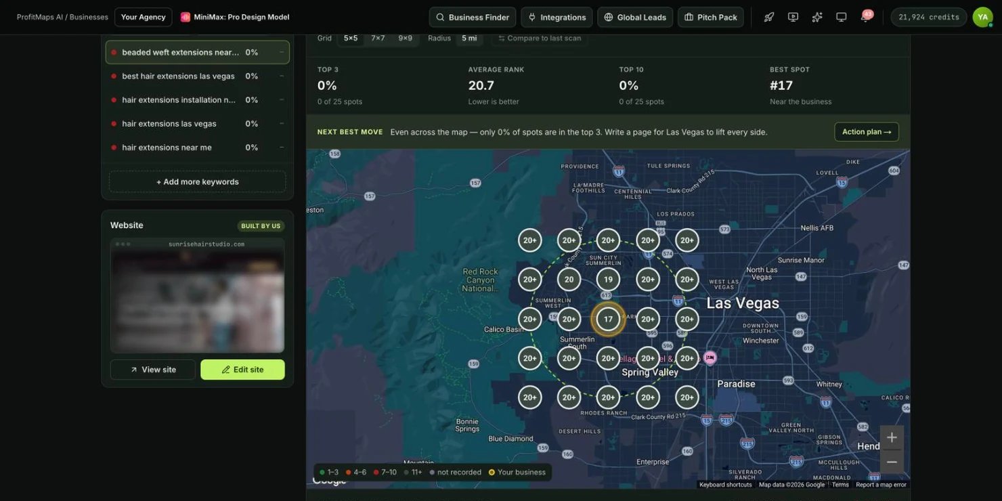Click the desktop monitor icon
The width and height of the screenshot is (1002, 501).
(x=842, y=17)
